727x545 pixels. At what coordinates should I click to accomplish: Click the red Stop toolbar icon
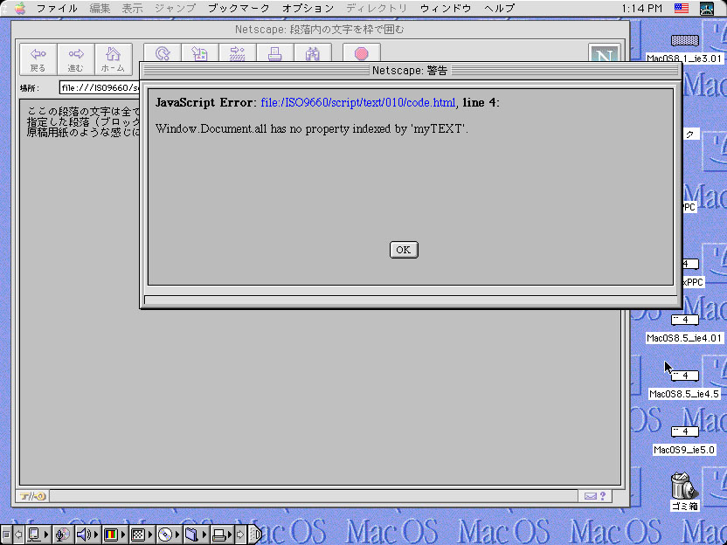362,52
